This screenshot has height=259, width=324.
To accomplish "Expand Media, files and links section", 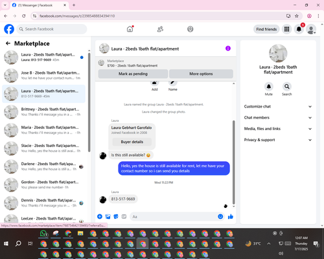I will [x=278, y=129].
